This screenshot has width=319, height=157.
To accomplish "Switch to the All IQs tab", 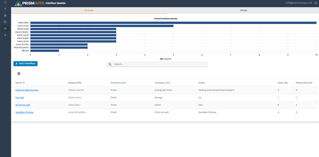I will point(243,10).
